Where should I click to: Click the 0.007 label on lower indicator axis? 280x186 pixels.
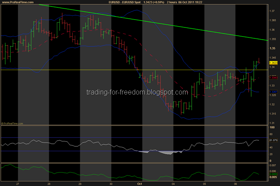[x=273, y=166]
